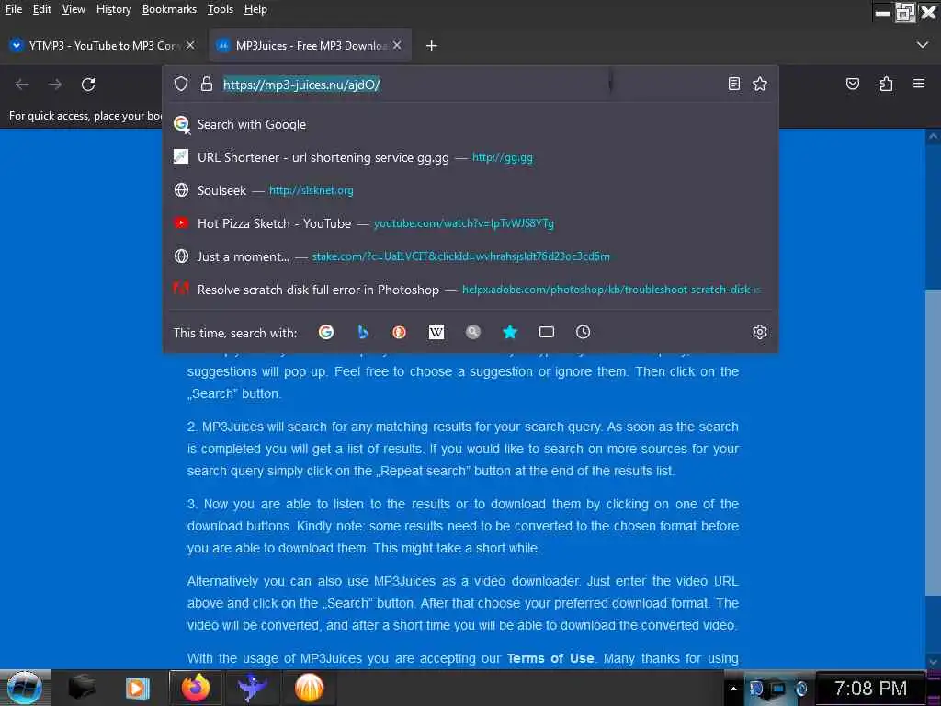This screenshot has height=706, width=941.
Task: Show hidden system tray icons arrow
Action: pos(733,689)
